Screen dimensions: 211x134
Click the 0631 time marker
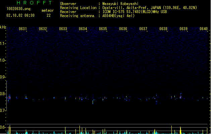click(x=22, y=29)
